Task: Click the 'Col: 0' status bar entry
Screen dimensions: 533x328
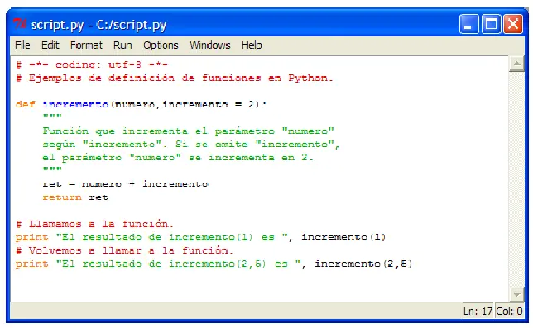Action: [x=509, y=311]
